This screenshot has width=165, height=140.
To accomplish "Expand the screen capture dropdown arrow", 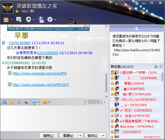I will (x=38, y=102).
